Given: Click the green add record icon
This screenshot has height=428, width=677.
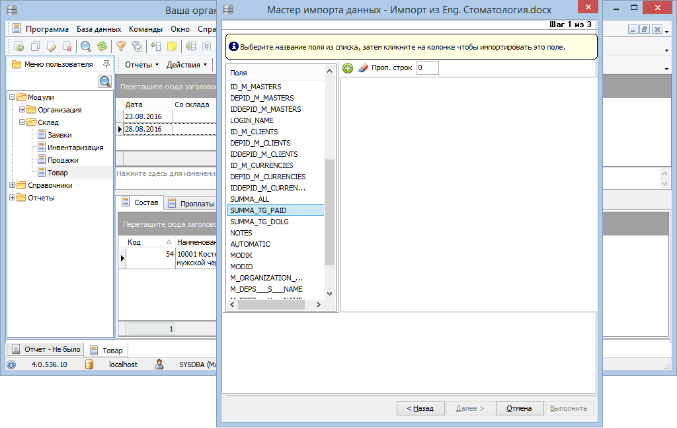Looking at the screenshot, I should [19, 46].
